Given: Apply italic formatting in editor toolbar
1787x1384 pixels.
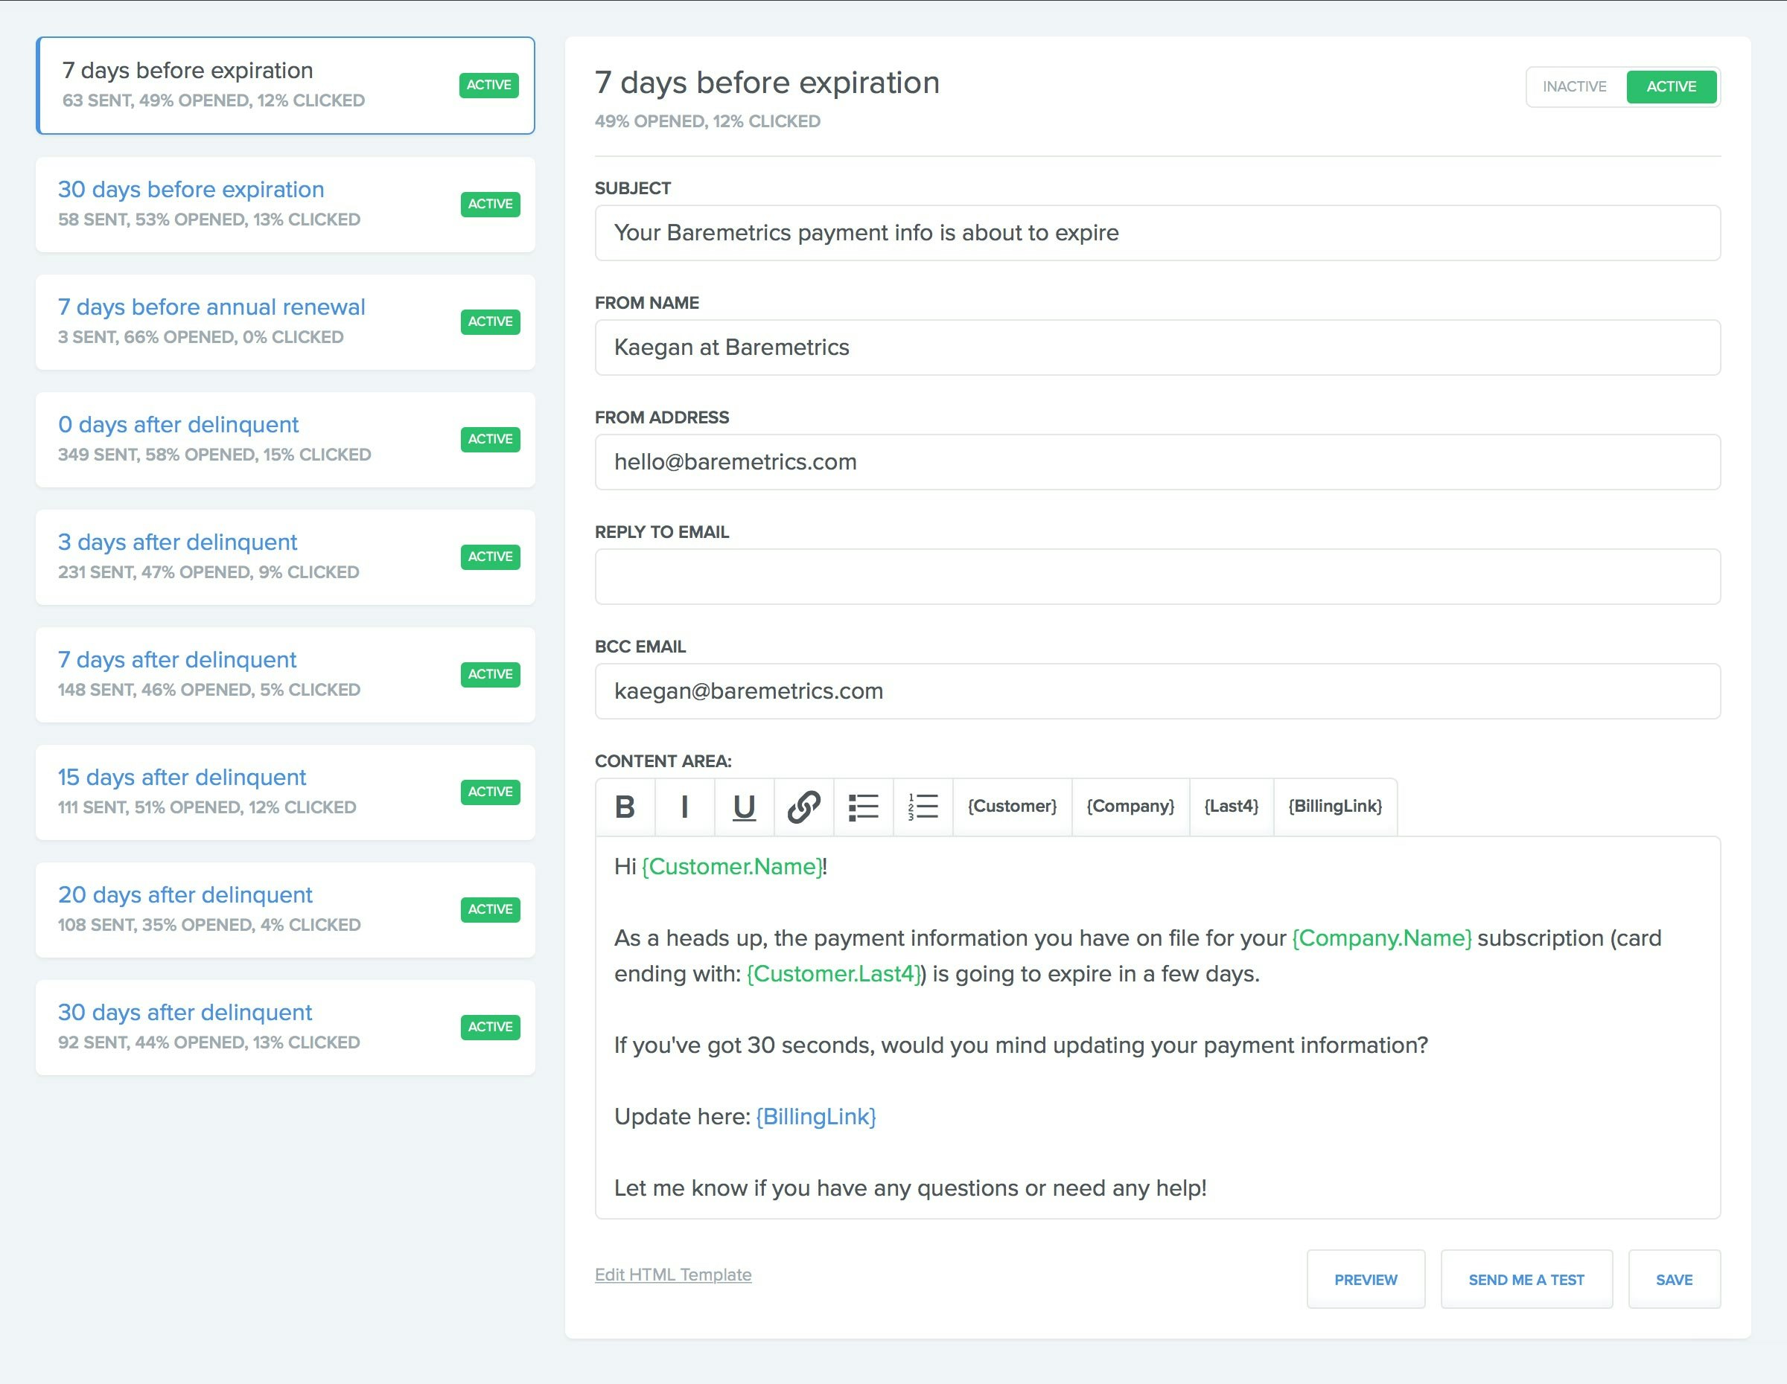Looking at the screenshot, I should tap(684, 807).
